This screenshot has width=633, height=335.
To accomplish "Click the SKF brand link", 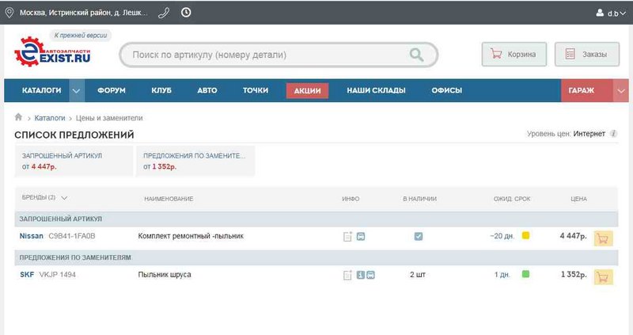I will pyautogui.click(x=27, y=275).
